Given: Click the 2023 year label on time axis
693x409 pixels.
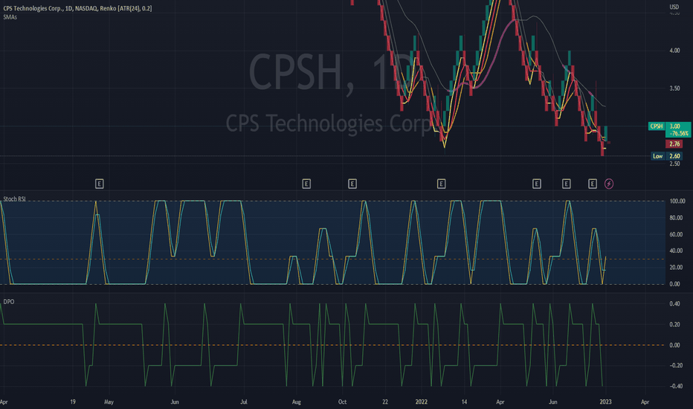Looking at the screenshot, I should pos(605,402).
